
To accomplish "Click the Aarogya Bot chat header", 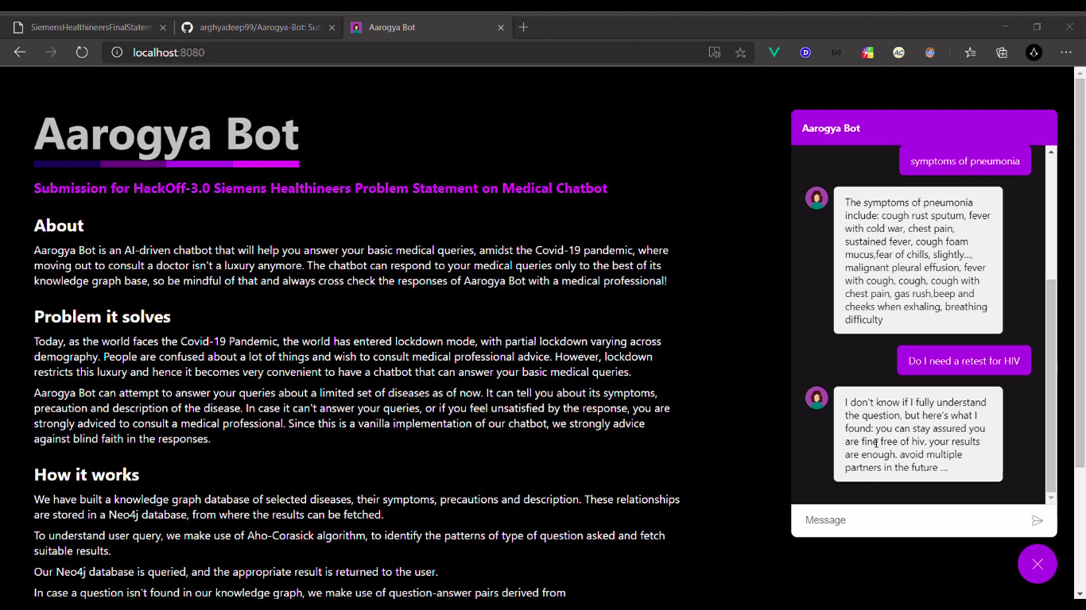I will (x=924, y=128).
